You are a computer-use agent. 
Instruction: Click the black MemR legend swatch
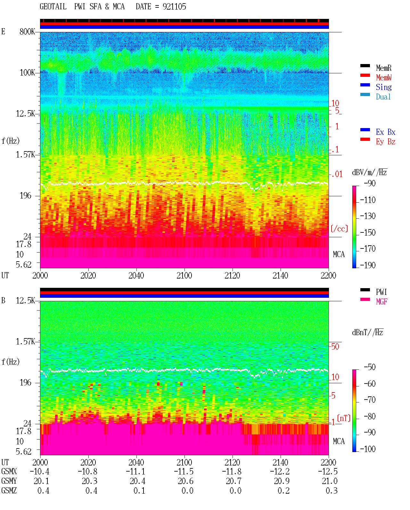[x=365, y=66]
